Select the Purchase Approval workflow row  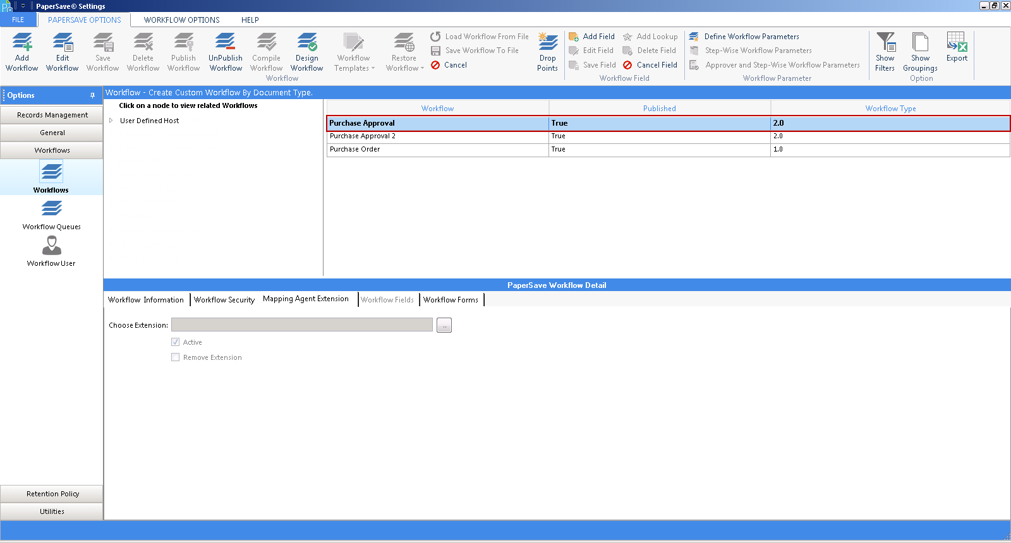coord(669,123)
